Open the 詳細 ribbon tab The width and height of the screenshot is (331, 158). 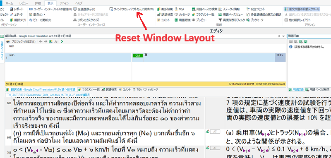[x=38, y=3]
